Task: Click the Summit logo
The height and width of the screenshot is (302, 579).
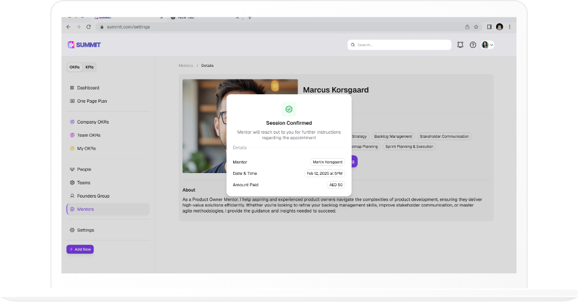Action: [84, 45]
